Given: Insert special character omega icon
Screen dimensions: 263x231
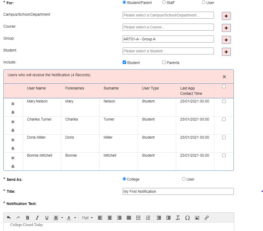Looking at the screenshot, I should pyautogui.click(x=187, y=218).
